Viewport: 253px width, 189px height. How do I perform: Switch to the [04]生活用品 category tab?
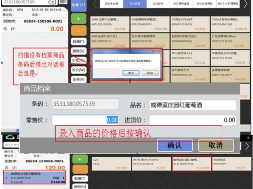(x=205, y=4)
